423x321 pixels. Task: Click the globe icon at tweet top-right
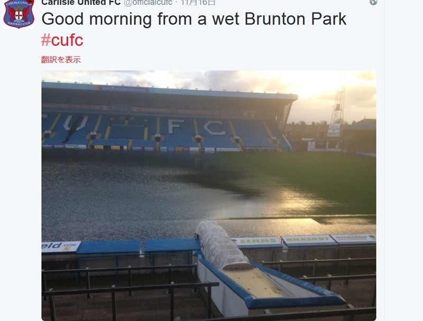click(x=373, y=2)
